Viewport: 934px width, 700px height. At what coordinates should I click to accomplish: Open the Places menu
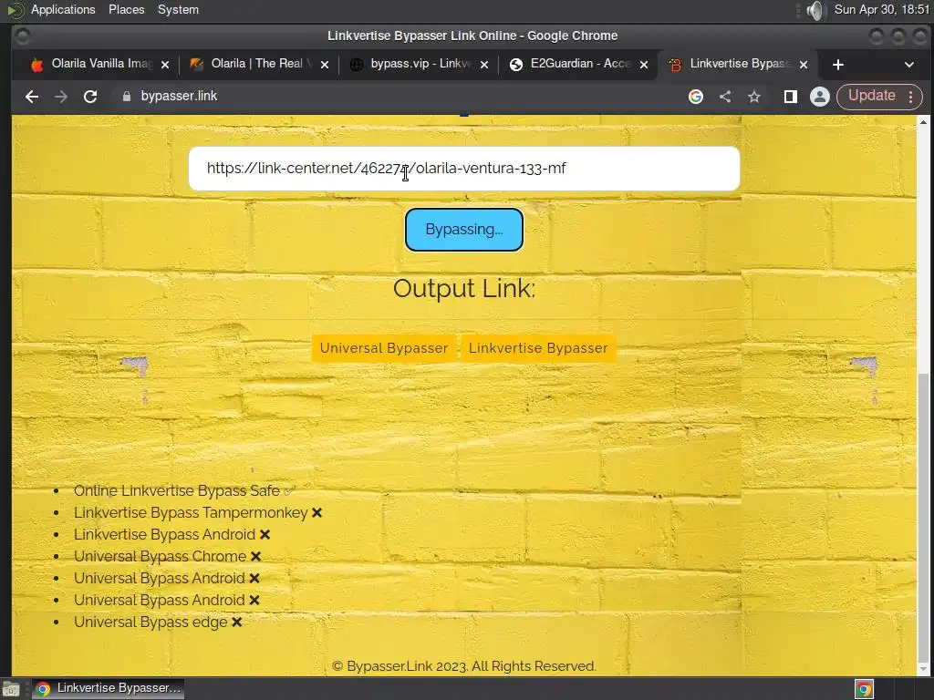click(126, 10)
